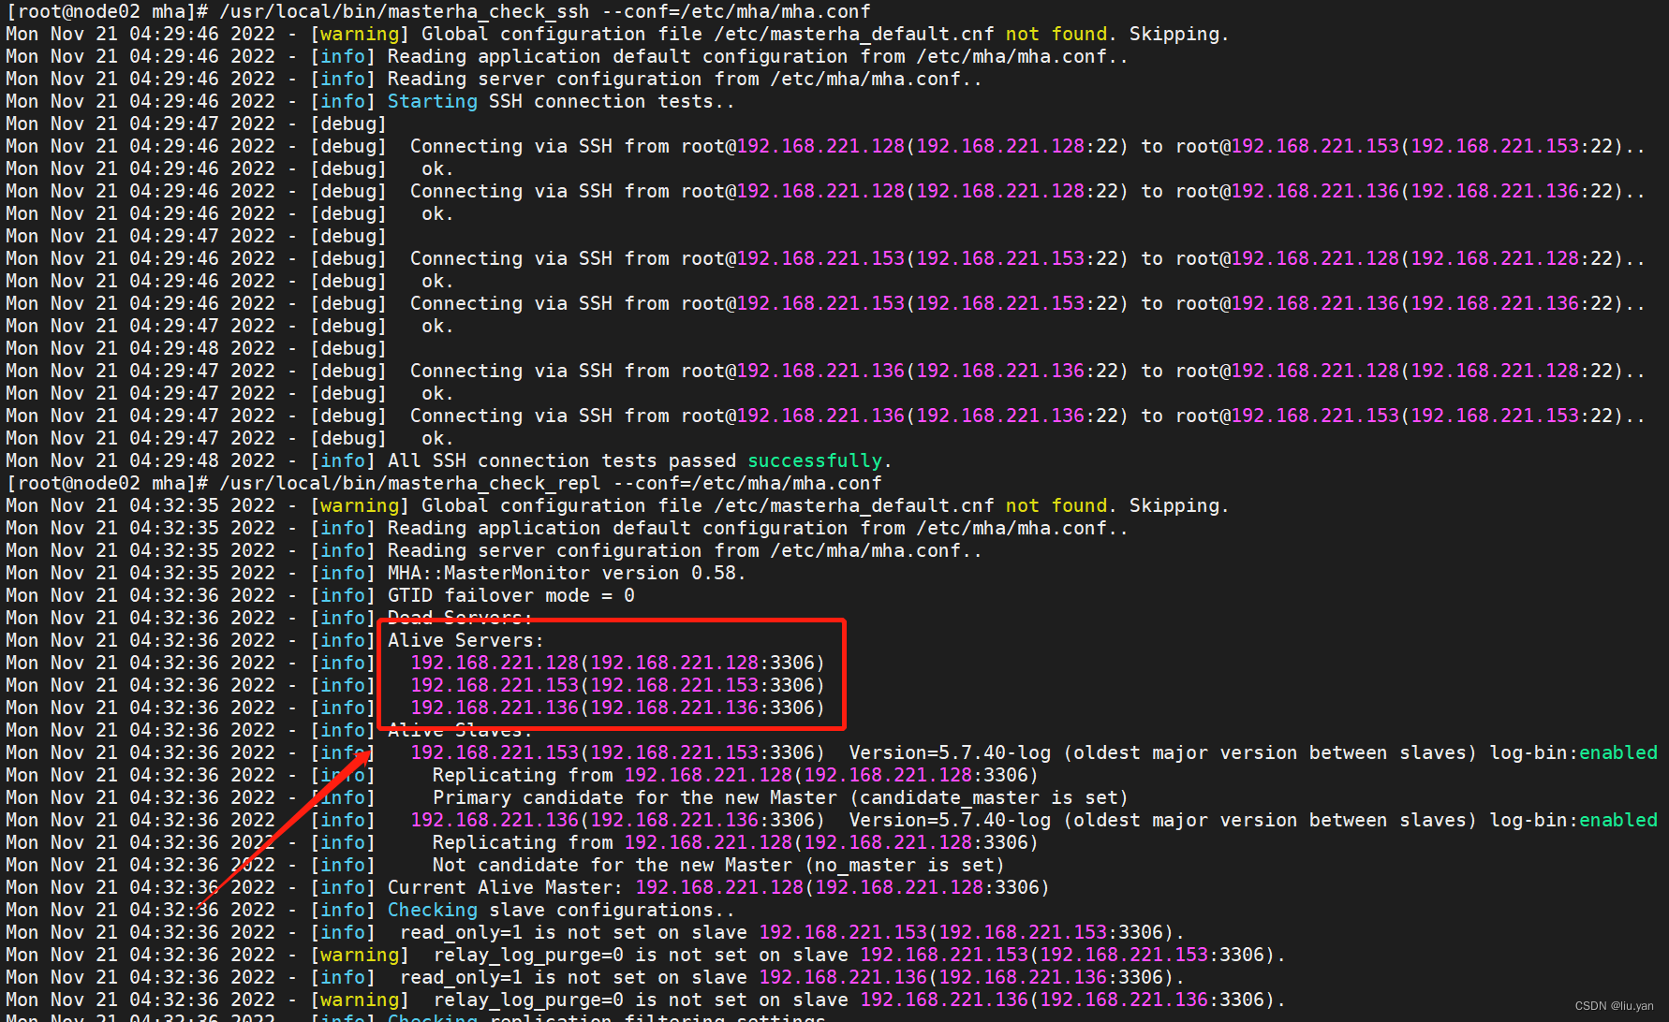Click SSH line from 192.168.221.128 to 192.168.221.153
Screen dimensions: 1669x1022
pos(825,146)
